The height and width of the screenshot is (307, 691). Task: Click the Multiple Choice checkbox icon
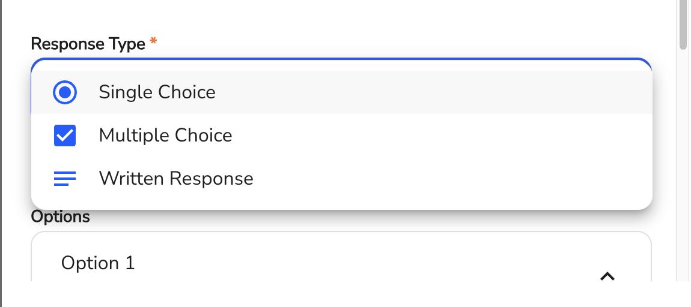point(65,136)
